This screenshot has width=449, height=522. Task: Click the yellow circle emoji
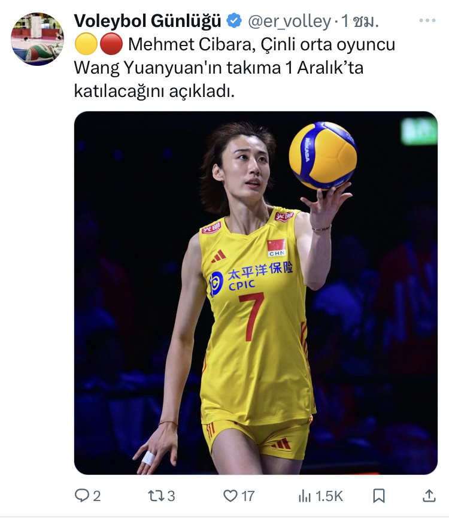(86, 44)
